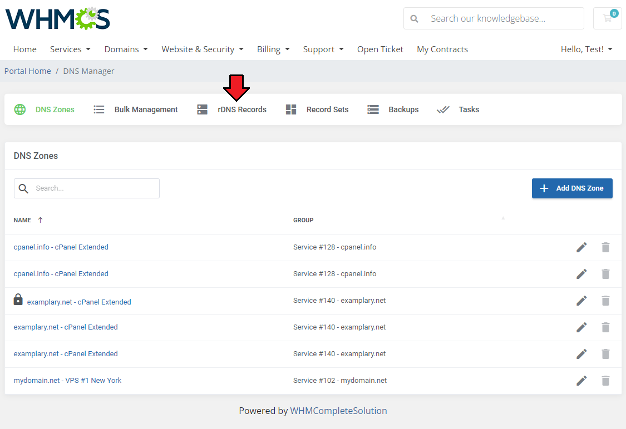The image size is (626, 429).
Task: Click the knowledgebase search magnifier icon
Action: click(415, 19)
